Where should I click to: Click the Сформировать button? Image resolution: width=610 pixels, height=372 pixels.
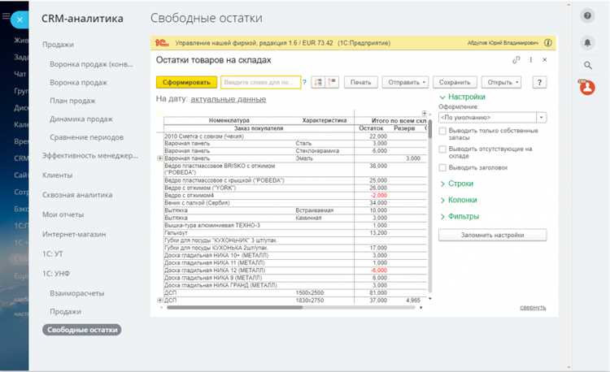pos(186,82)
